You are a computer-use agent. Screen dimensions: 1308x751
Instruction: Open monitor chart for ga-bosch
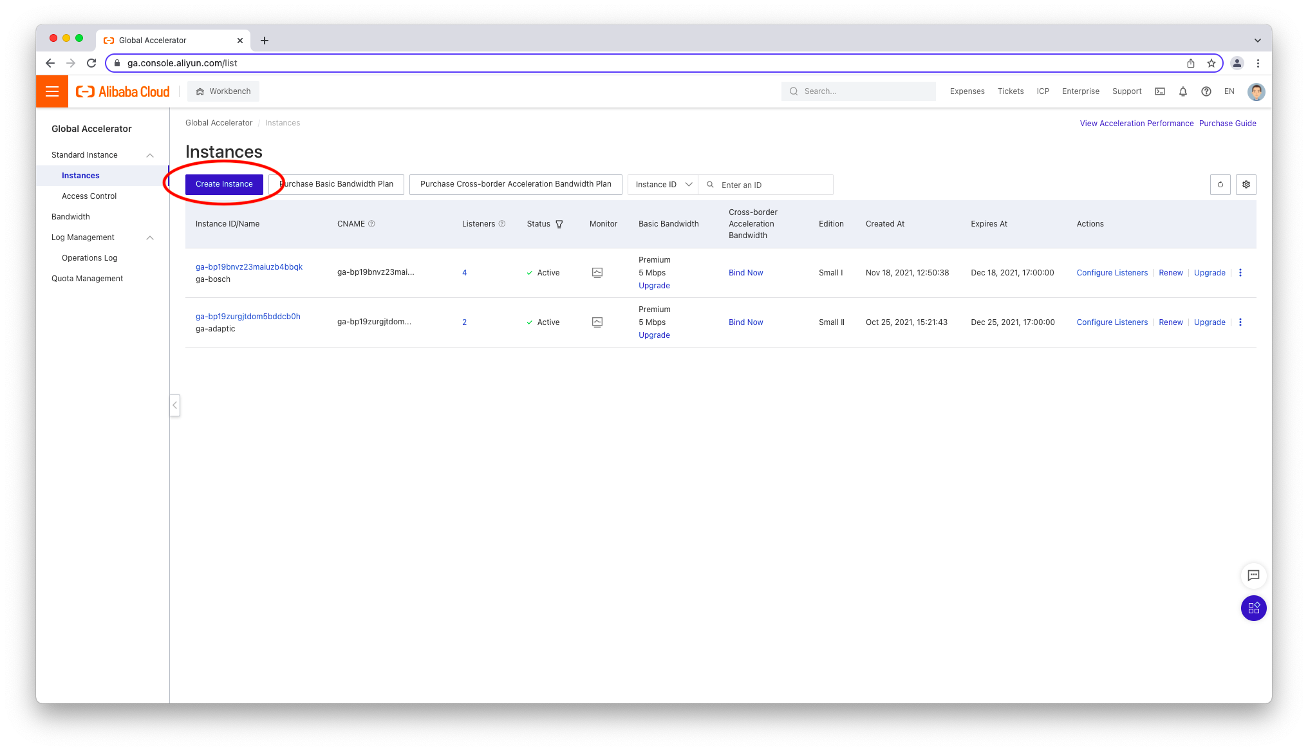(597, 273)
